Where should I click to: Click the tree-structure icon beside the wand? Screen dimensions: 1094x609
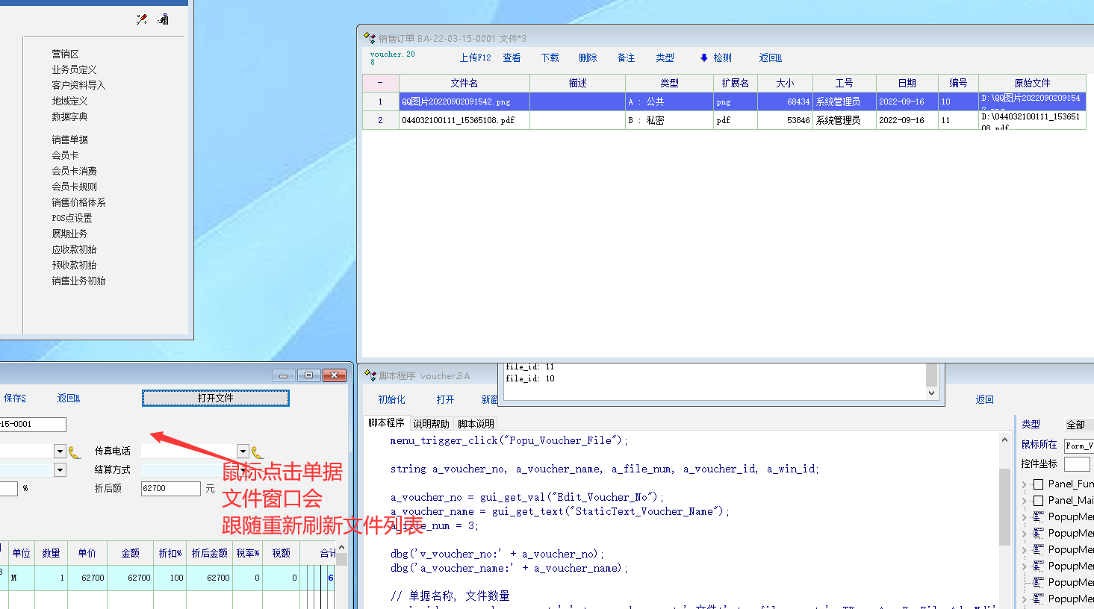pyautogui.click(x=163, y=19)
